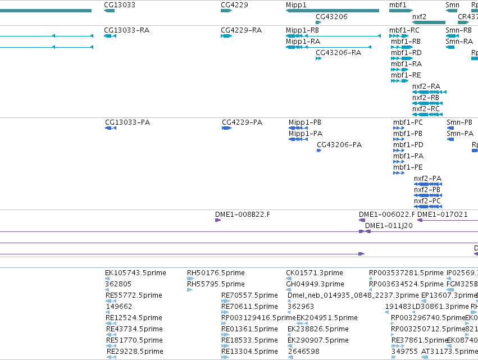Select the nxf2 gene bar
This screenshot has width=478, height=360.
(429, 22)
